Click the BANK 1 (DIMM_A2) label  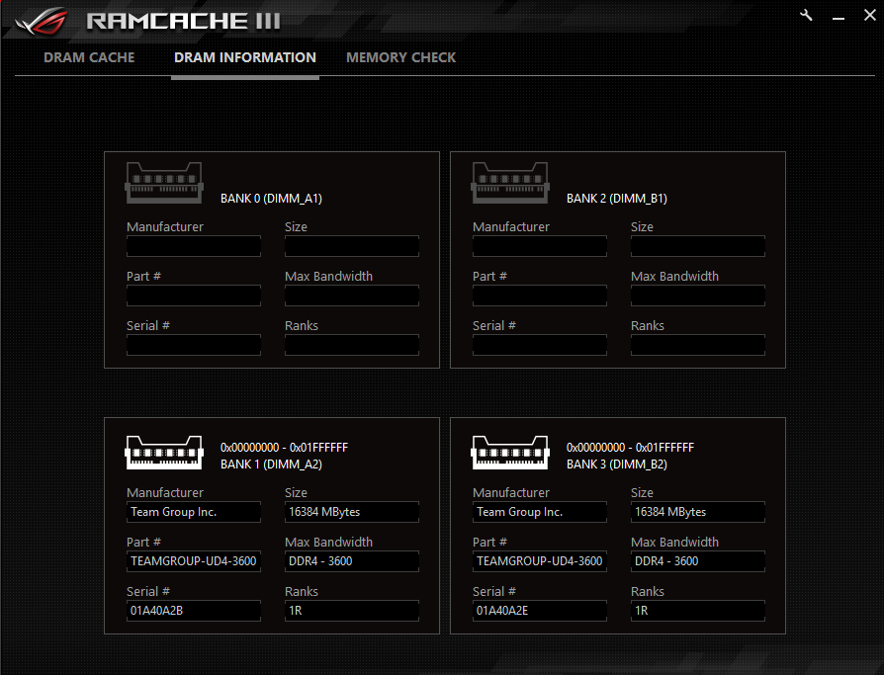click(271, 464)
